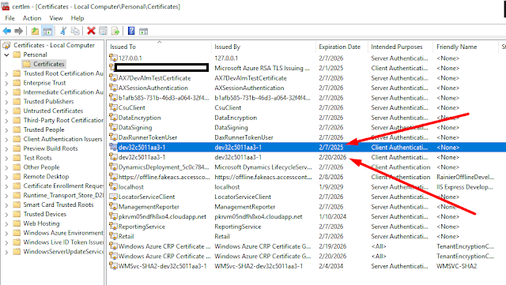Expand the Untrusted Certificates node
The height and width of the screenshot is (285, 506).
(x=6, y=111)
